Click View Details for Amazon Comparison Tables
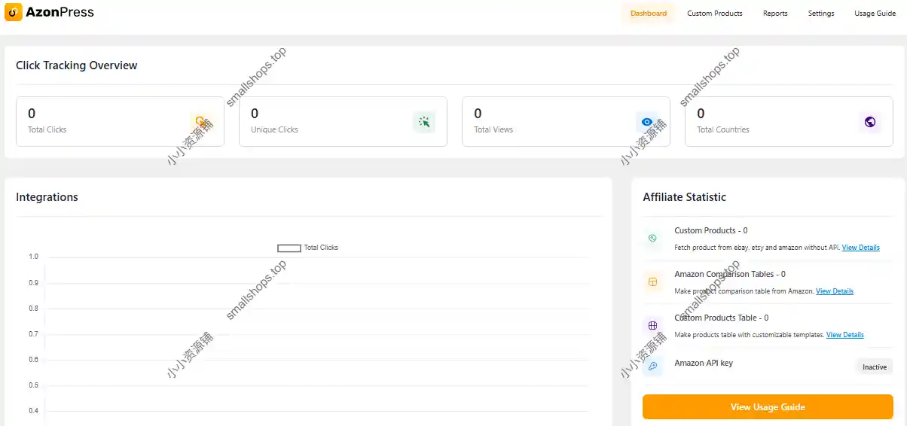 tap(835, 291)
